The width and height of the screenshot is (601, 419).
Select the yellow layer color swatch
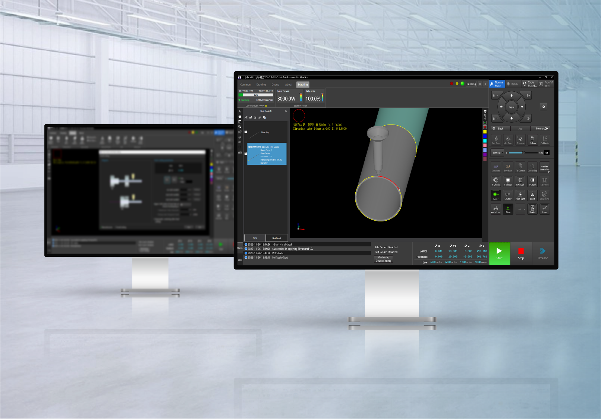coord(485,132)
